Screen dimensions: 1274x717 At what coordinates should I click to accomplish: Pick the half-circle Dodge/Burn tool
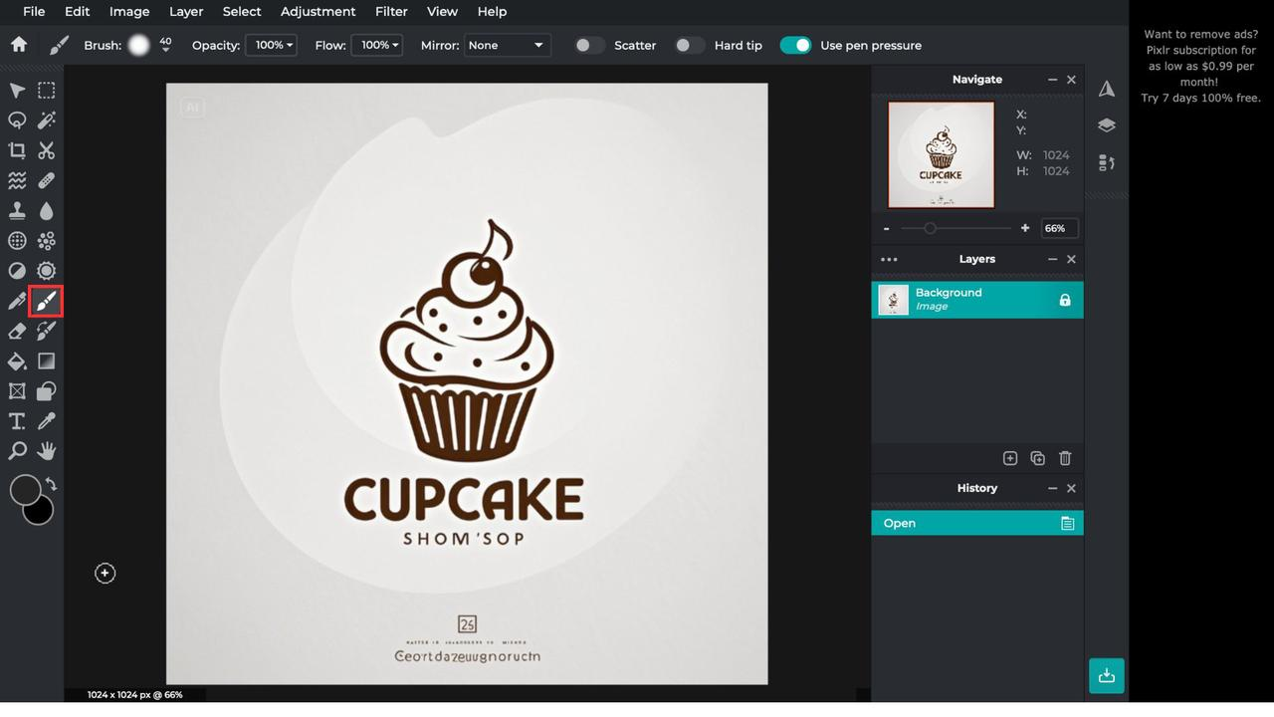pyautogui.click(x=17, y=271)
